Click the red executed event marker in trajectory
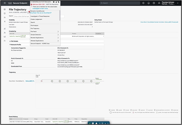 click(42, 81)
